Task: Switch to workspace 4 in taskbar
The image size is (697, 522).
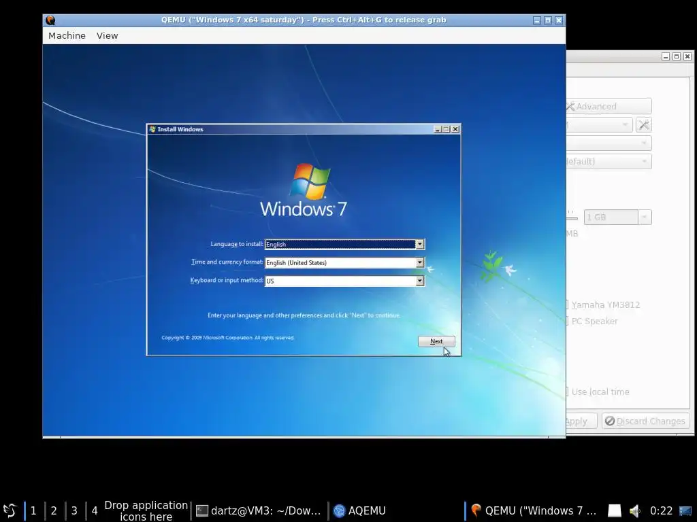Action: [x=94, y=510]
